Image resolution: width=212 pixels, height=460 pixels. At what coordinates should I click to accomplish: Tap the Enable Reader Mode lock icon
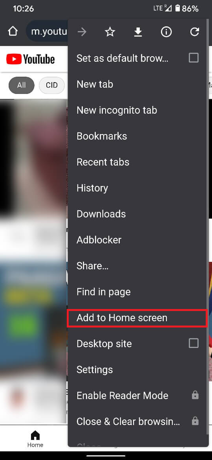pos(195,396)
